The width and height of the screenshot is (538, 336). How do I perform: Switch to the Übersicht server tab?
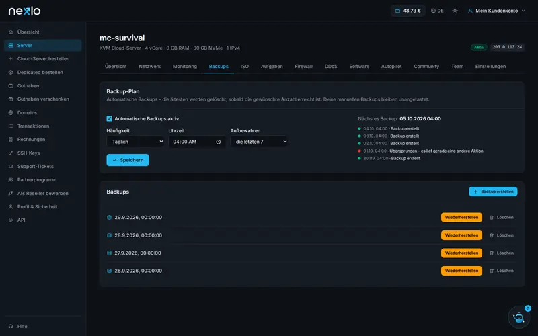point(116,66)
